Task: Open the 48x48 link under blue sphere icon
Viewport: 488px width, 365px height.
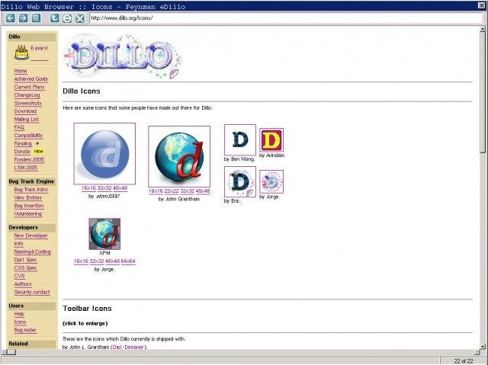Action: coord(120,188)
